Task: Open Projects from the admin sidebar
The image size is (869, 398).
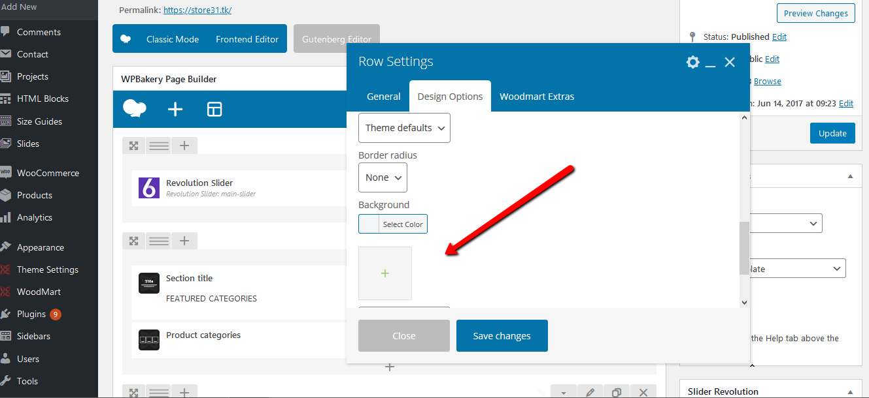Action: [x=33, y=76]
